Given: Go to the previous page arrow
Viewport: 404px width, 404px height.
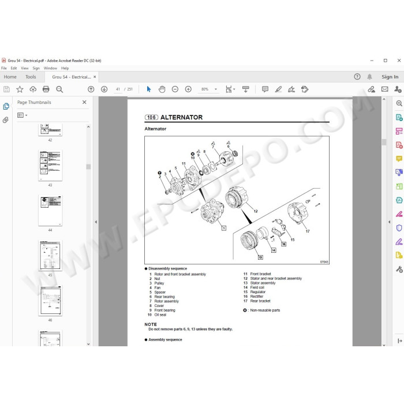Looking at the screenshot, I should (91, 89).
